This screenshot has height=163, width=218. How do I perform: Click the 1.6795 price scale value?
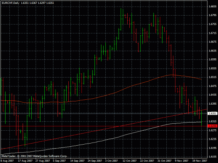coord(213,15)
